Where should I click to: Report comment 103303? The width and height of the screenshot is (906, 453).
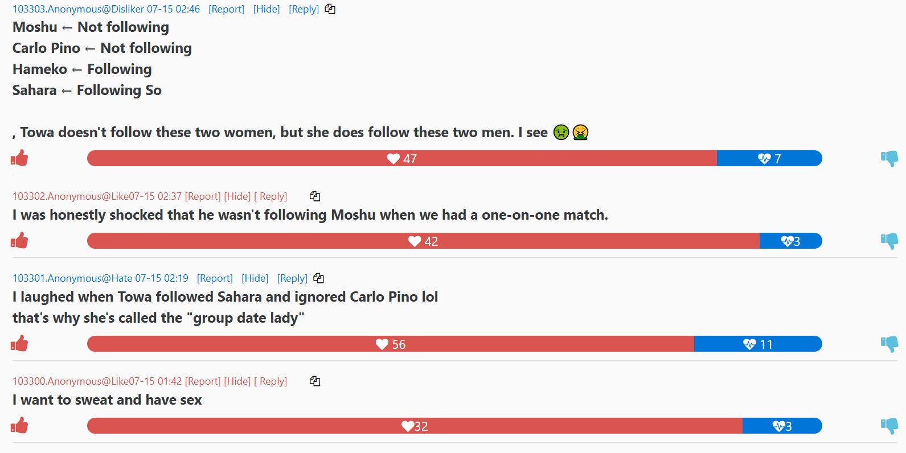tap(227, 9)
